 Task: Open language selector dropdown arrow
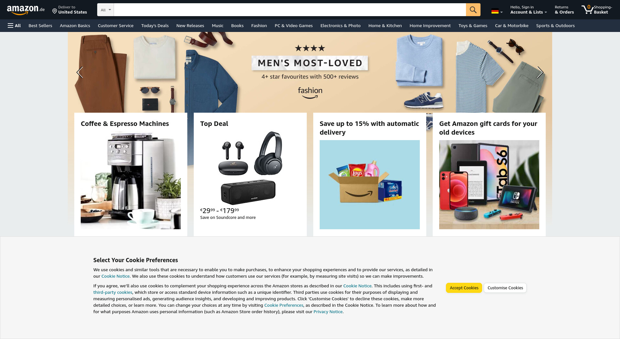(501, 12)
